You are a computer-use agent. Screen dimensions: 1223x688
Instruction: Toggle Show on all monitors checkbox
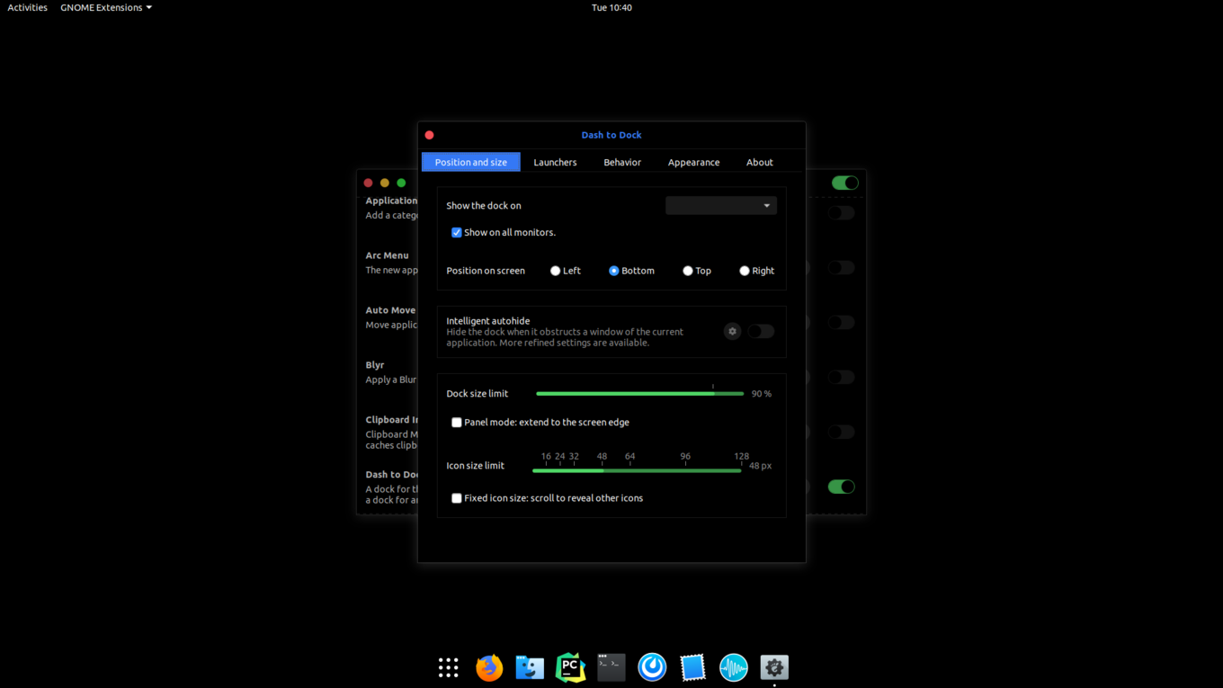[457, 232]
